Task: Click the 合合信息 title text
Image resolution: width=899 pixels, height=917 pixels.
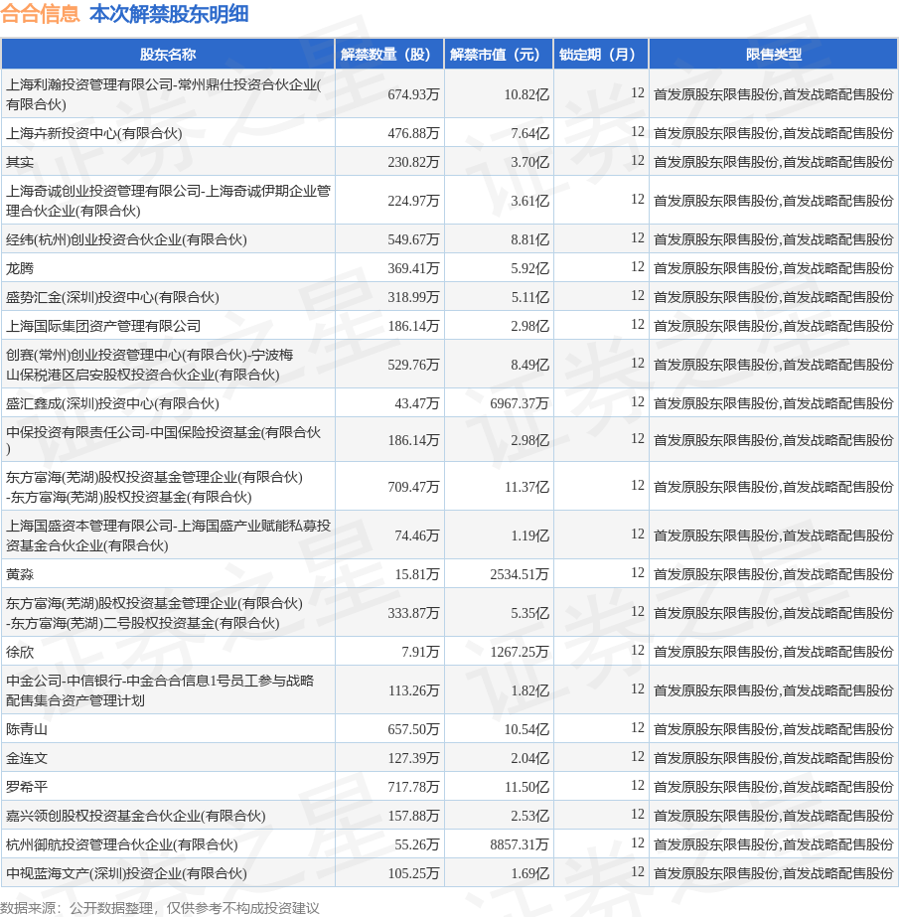Action: 40,14
